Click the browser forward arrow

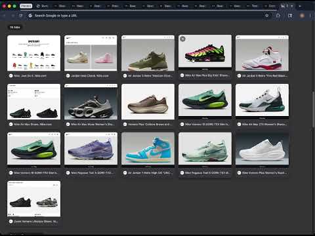point(12,16)
